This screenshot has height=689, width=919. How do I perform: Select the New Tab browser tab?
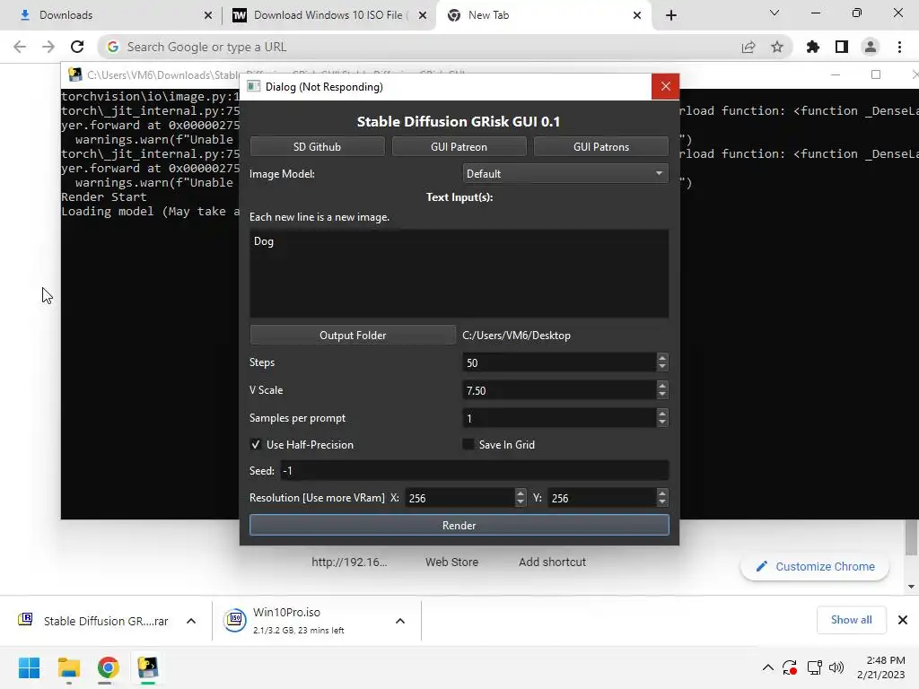pyautogui.click(x=543, y=15)
